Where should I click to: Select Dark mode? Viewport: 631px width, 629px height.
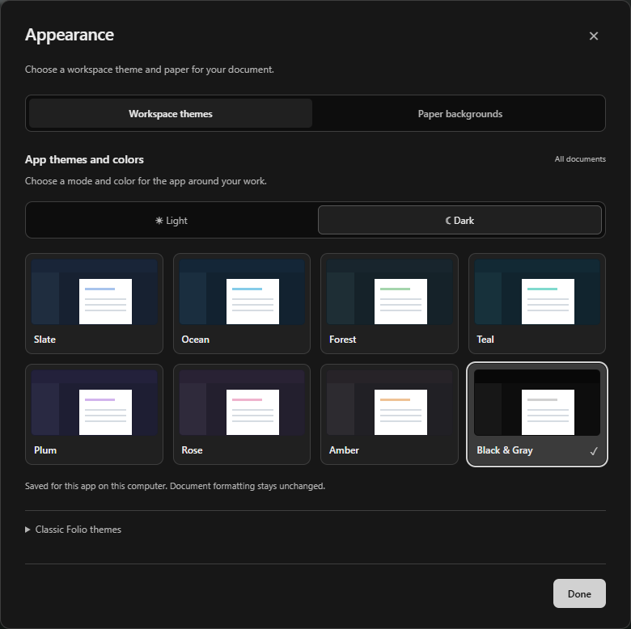tap(459, 220)
